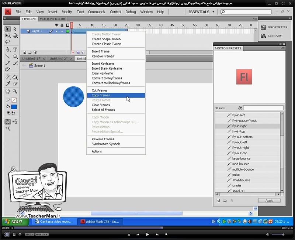Select the Hand tool

(7, 92)
